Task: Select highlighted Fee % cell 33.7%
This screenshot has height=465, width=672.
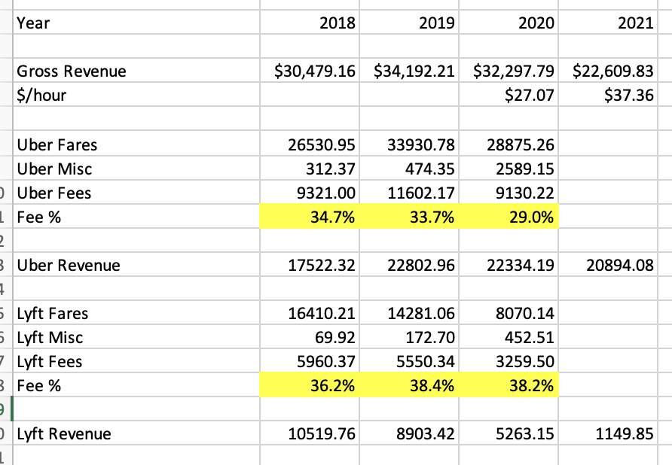Action: pyautogui.click(x=409, y=217)
